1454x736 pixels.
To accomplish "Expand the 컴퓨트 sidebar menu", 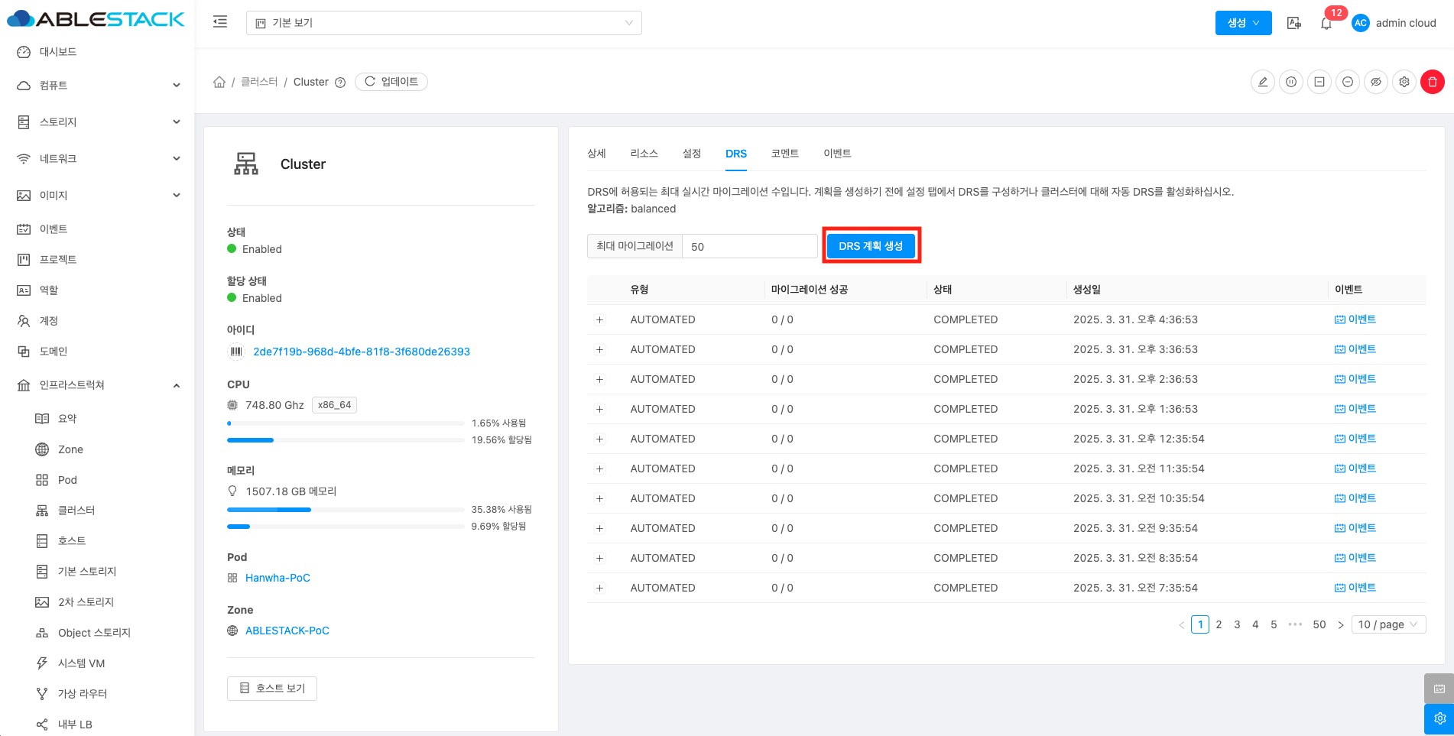I will point(97,86).
